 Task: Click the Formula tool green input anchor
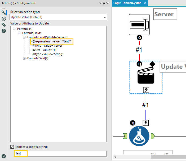pos(125,136)
